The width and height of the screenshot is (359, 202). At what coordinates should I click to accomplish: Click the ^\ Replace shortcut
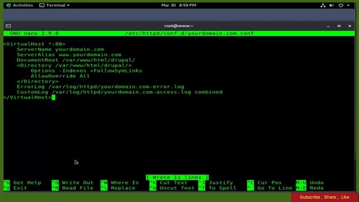click(118, 188)
